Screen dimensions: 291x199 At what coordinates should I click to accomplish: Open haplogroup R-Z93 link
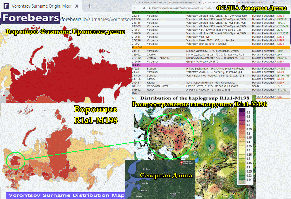click(x=278, y=55)
